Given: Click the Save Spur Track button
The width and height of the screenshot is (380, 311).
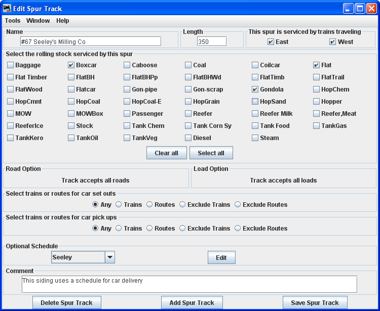Looking at the screenshot, I should coord(315,303).
